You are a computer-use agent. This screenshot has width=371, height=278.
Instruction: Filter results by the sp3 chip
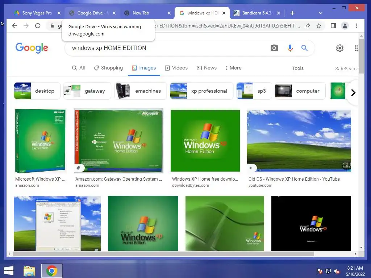tap(254, 91)
